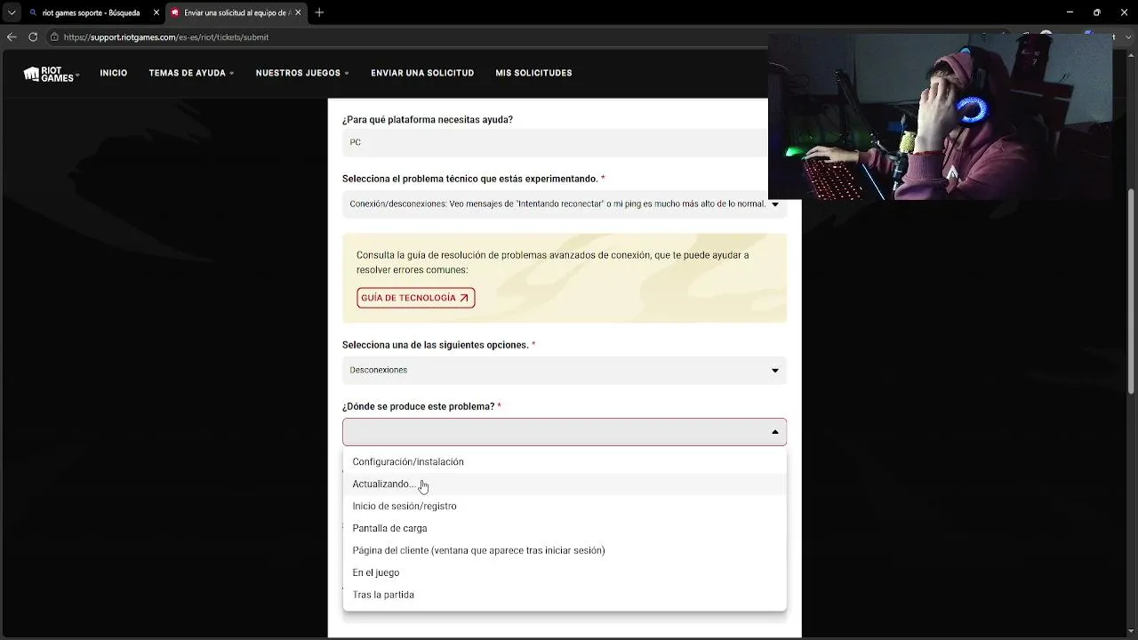Viewport: 1138px width, 640px height.
Task: Pick 'Inicio de sesión/registro' from the list
Action: tap(565, 506)
